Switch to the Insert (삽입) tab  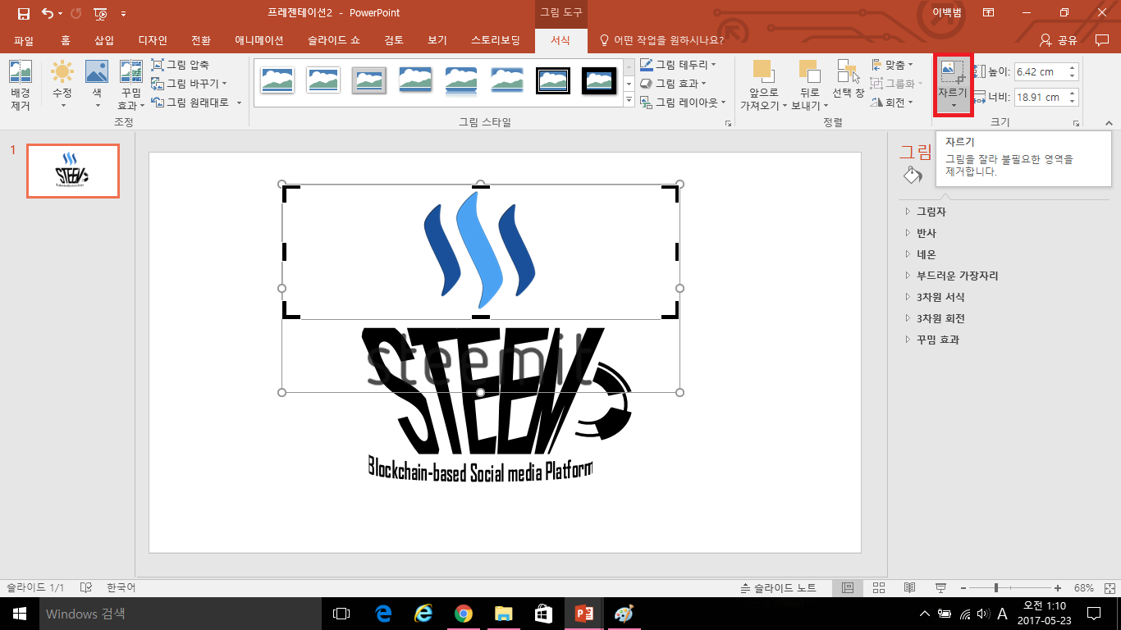pyautogui.click(x=104, y=40)
